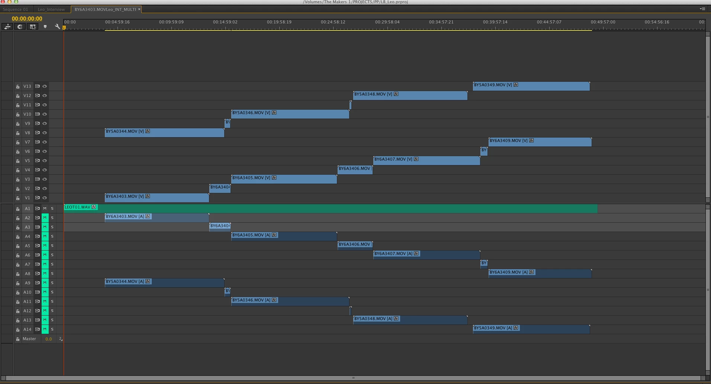
Task: Lock the V1 video track
Action: pos(17,198)
